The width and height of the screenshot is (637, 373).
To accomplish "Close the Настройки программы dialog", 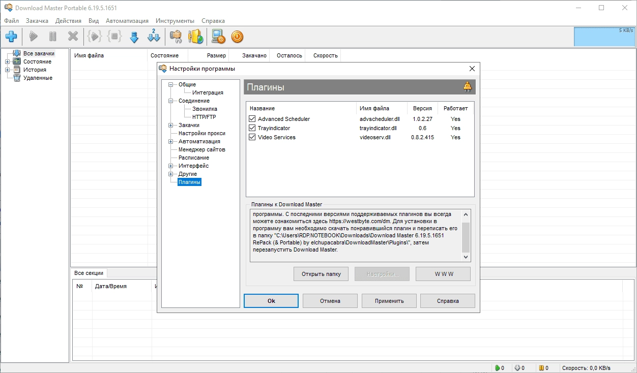I will [x=472, y=69].
